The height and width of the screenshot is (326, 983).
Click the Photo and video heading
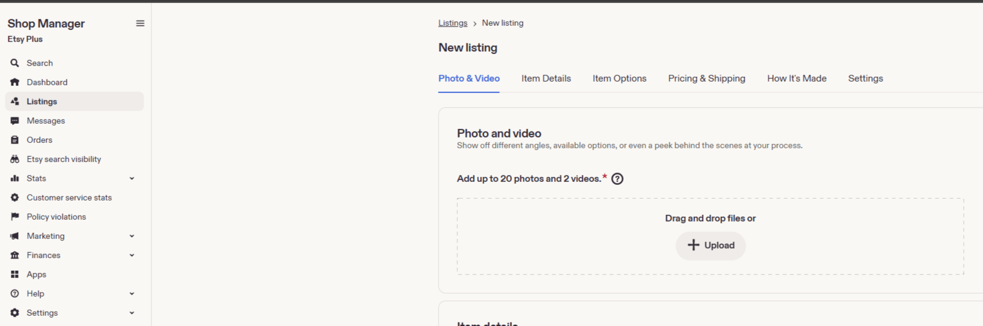pos(499,133)
